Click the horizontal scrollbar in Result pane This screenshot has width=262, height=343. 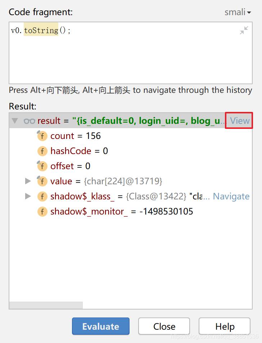point(46,305)
